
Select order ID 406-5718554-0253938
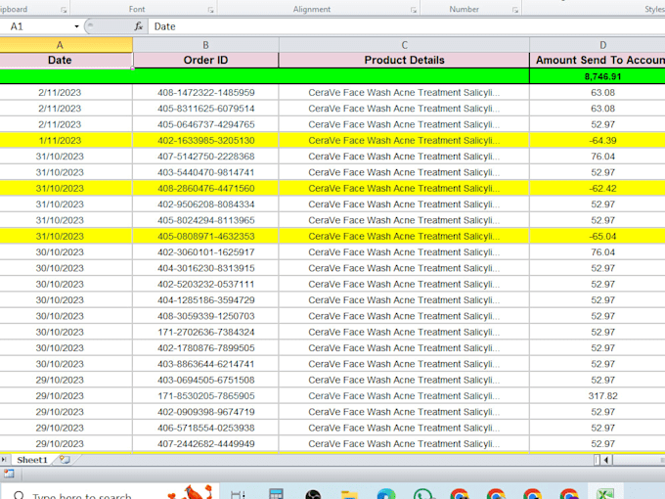[205, 429]
